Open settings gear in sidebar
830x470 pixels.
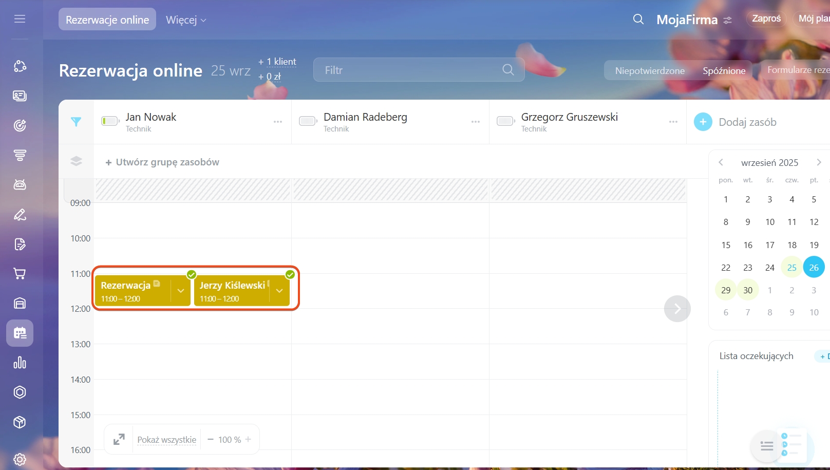coord(20,459)
